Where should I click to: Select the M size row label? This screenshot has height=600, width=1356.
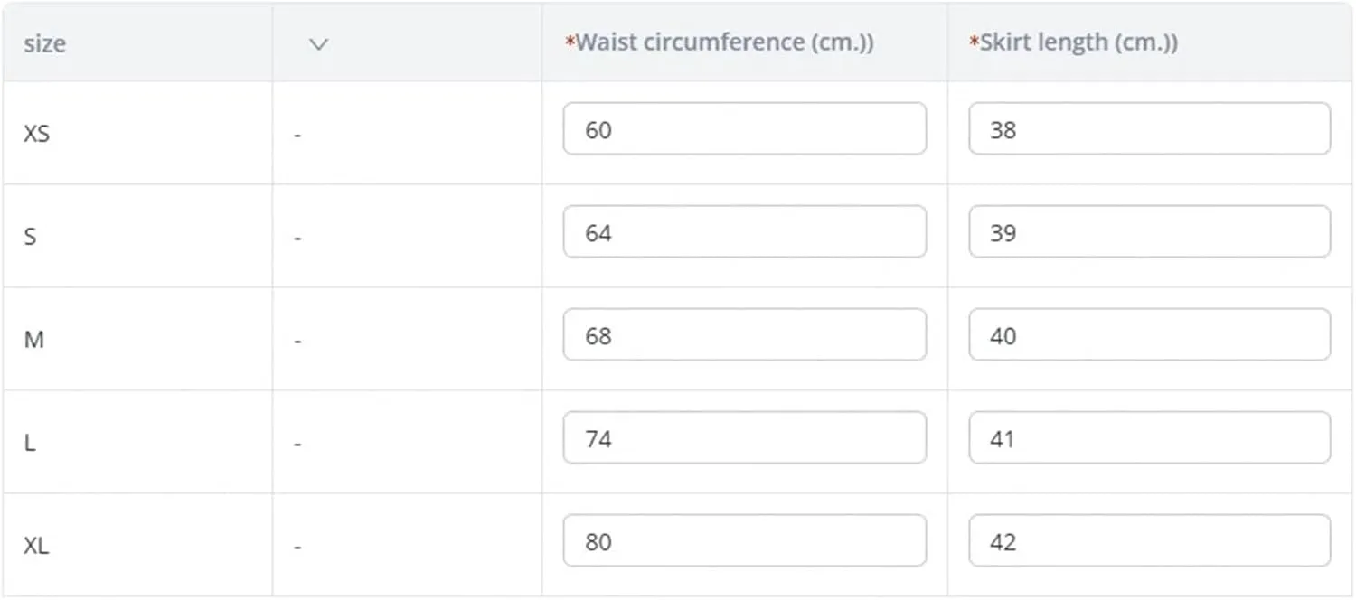33,340
